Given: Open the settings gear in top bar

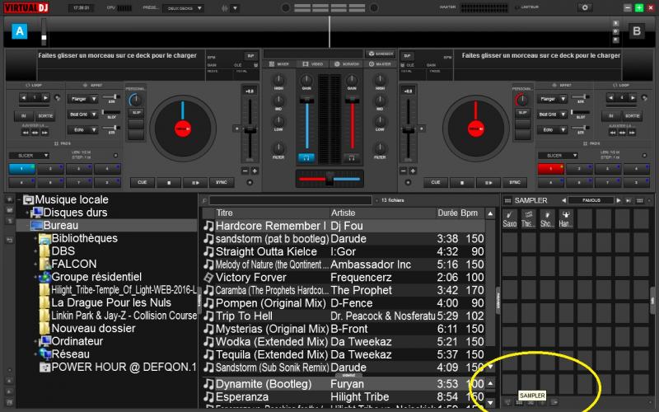Looking at the screenshot, I should pos(585,7).
